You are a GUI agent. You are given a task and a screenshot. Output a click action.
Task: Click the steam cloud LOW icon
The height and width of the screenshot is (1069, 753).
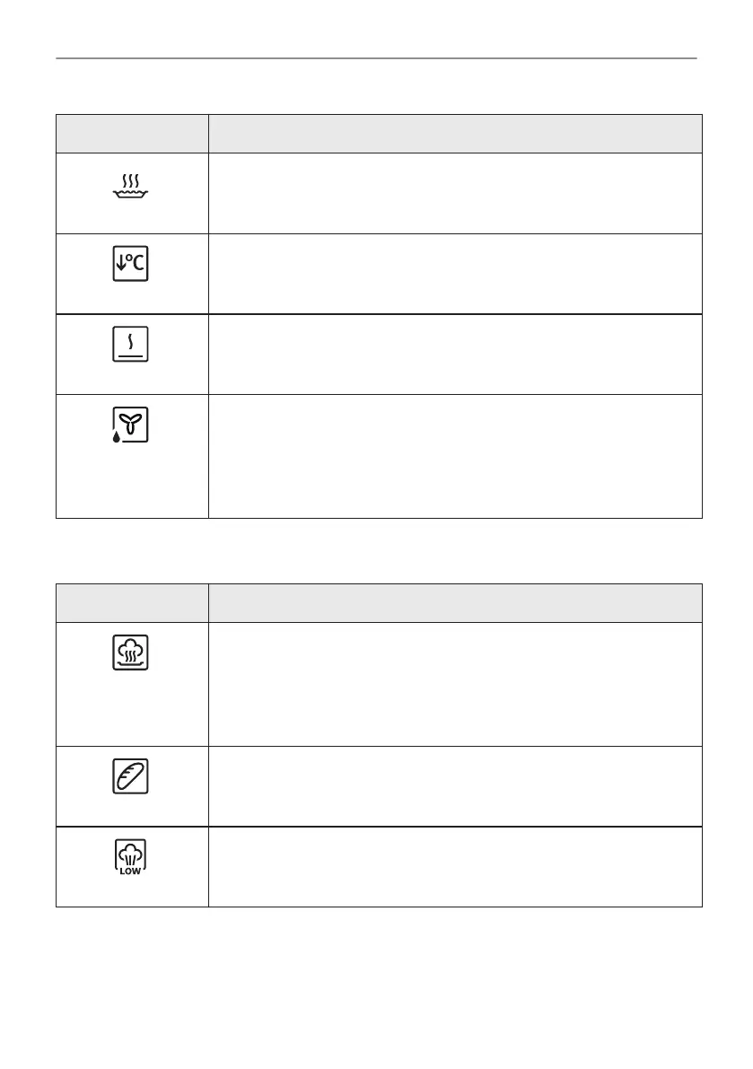click(x=131, y=856)
